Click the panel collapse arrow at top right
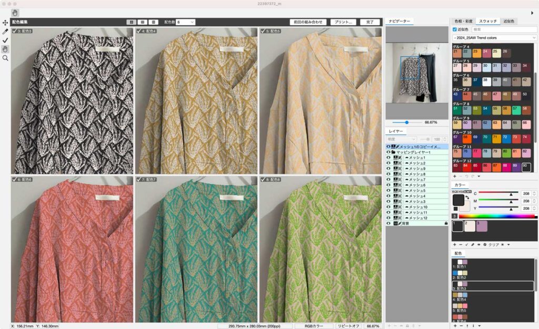The width and height of the screenshot is (539, 329). [532, 13]
